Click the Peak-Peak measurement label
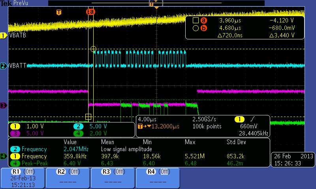This screenshot has height=189, width=316. click(x=35, y=163)
